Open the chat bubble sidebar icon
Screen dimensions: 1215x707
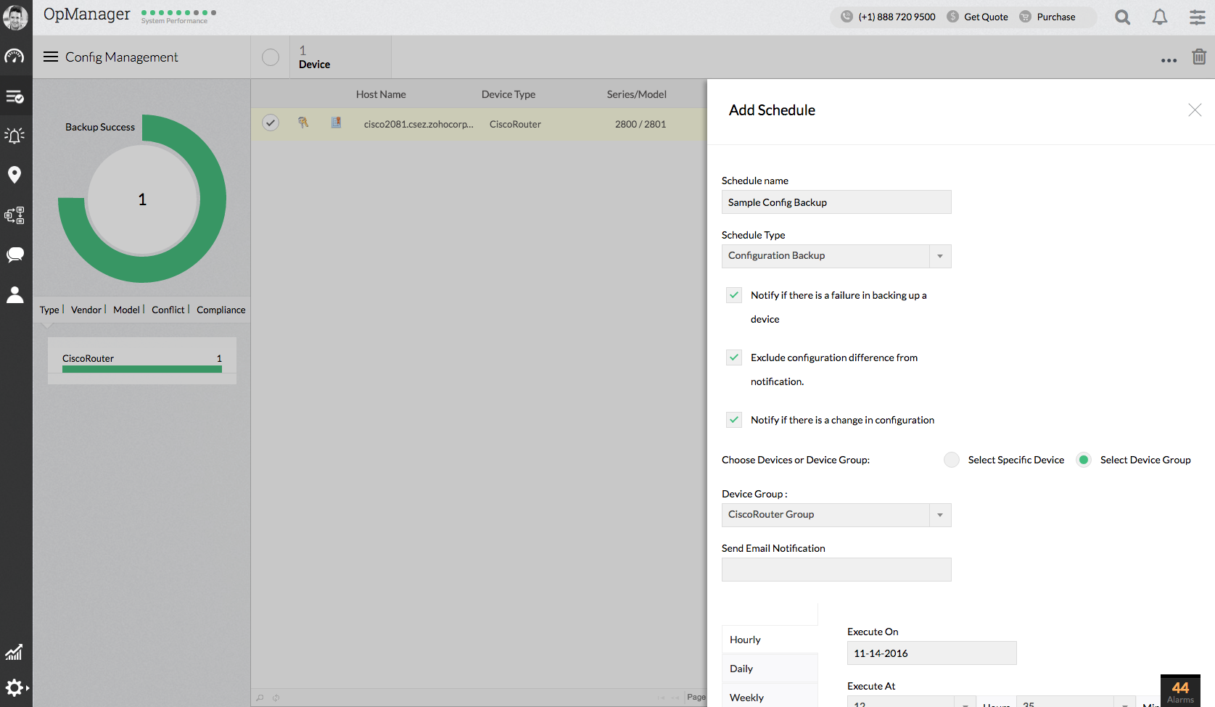pyautogui.click(x=15, y=255)
